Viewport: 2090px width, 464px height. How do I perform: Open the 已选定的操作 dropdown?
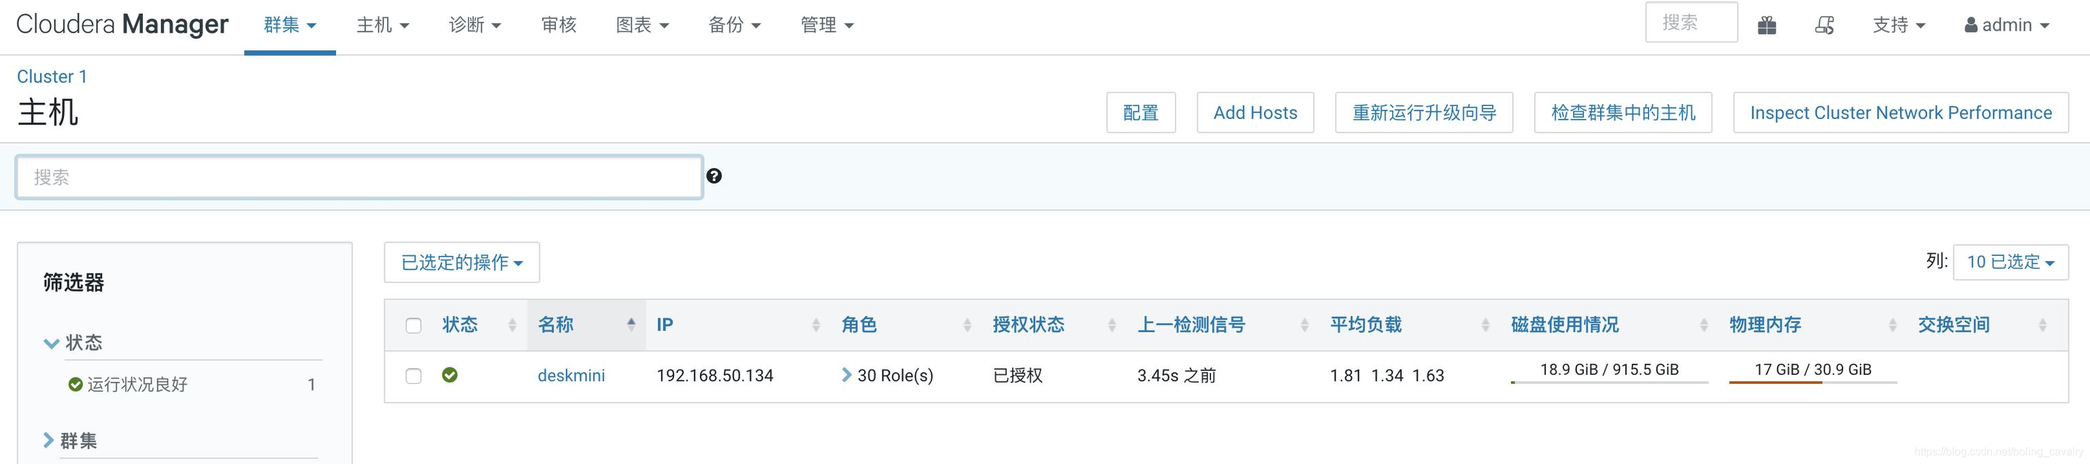(462, 262)
